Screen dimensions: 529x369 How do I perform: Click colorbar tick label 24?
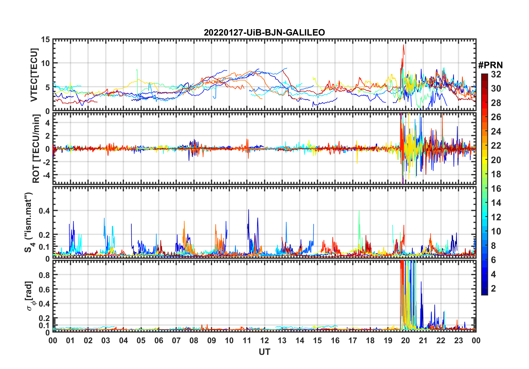496,131
